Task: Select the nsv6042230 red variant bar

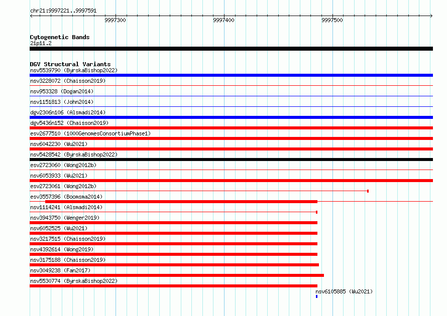Action: 231,149
